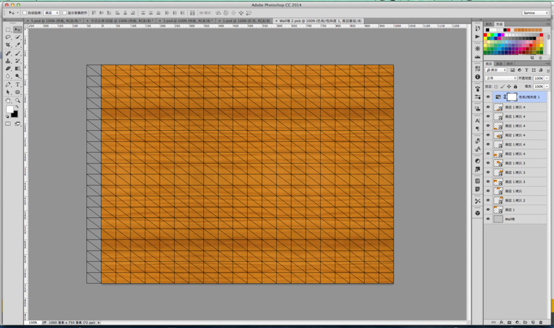The image size is (554, 328).
Task: Switch to 3.psd document tab
Action: 185,21
